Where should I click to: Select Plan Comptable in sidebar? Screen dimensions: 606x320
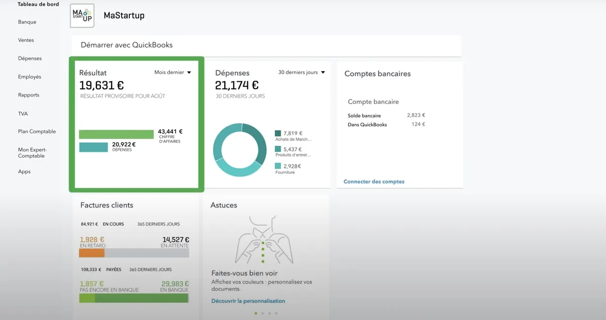coord(37,132)
